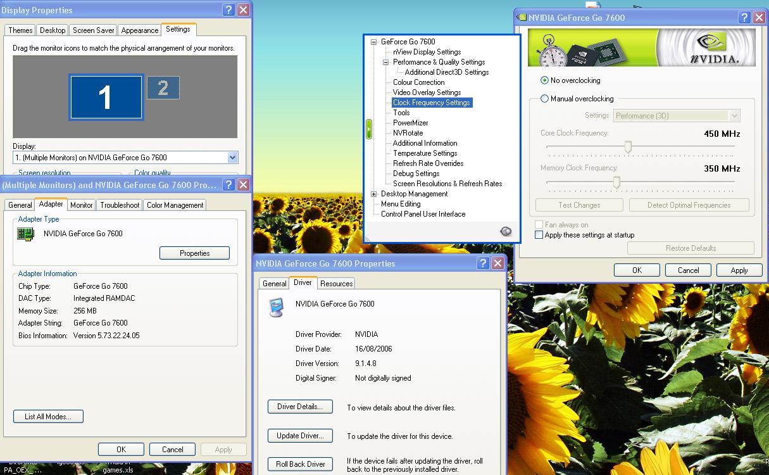Select Video Overlay Settings tree item
The image size is (769, 475).
[x=427, y=92]
